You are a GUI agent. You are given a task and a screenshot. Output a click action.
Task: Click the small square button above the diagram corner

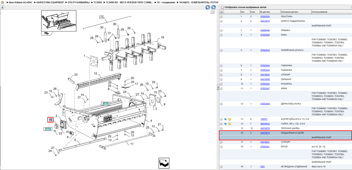point(212,12)
